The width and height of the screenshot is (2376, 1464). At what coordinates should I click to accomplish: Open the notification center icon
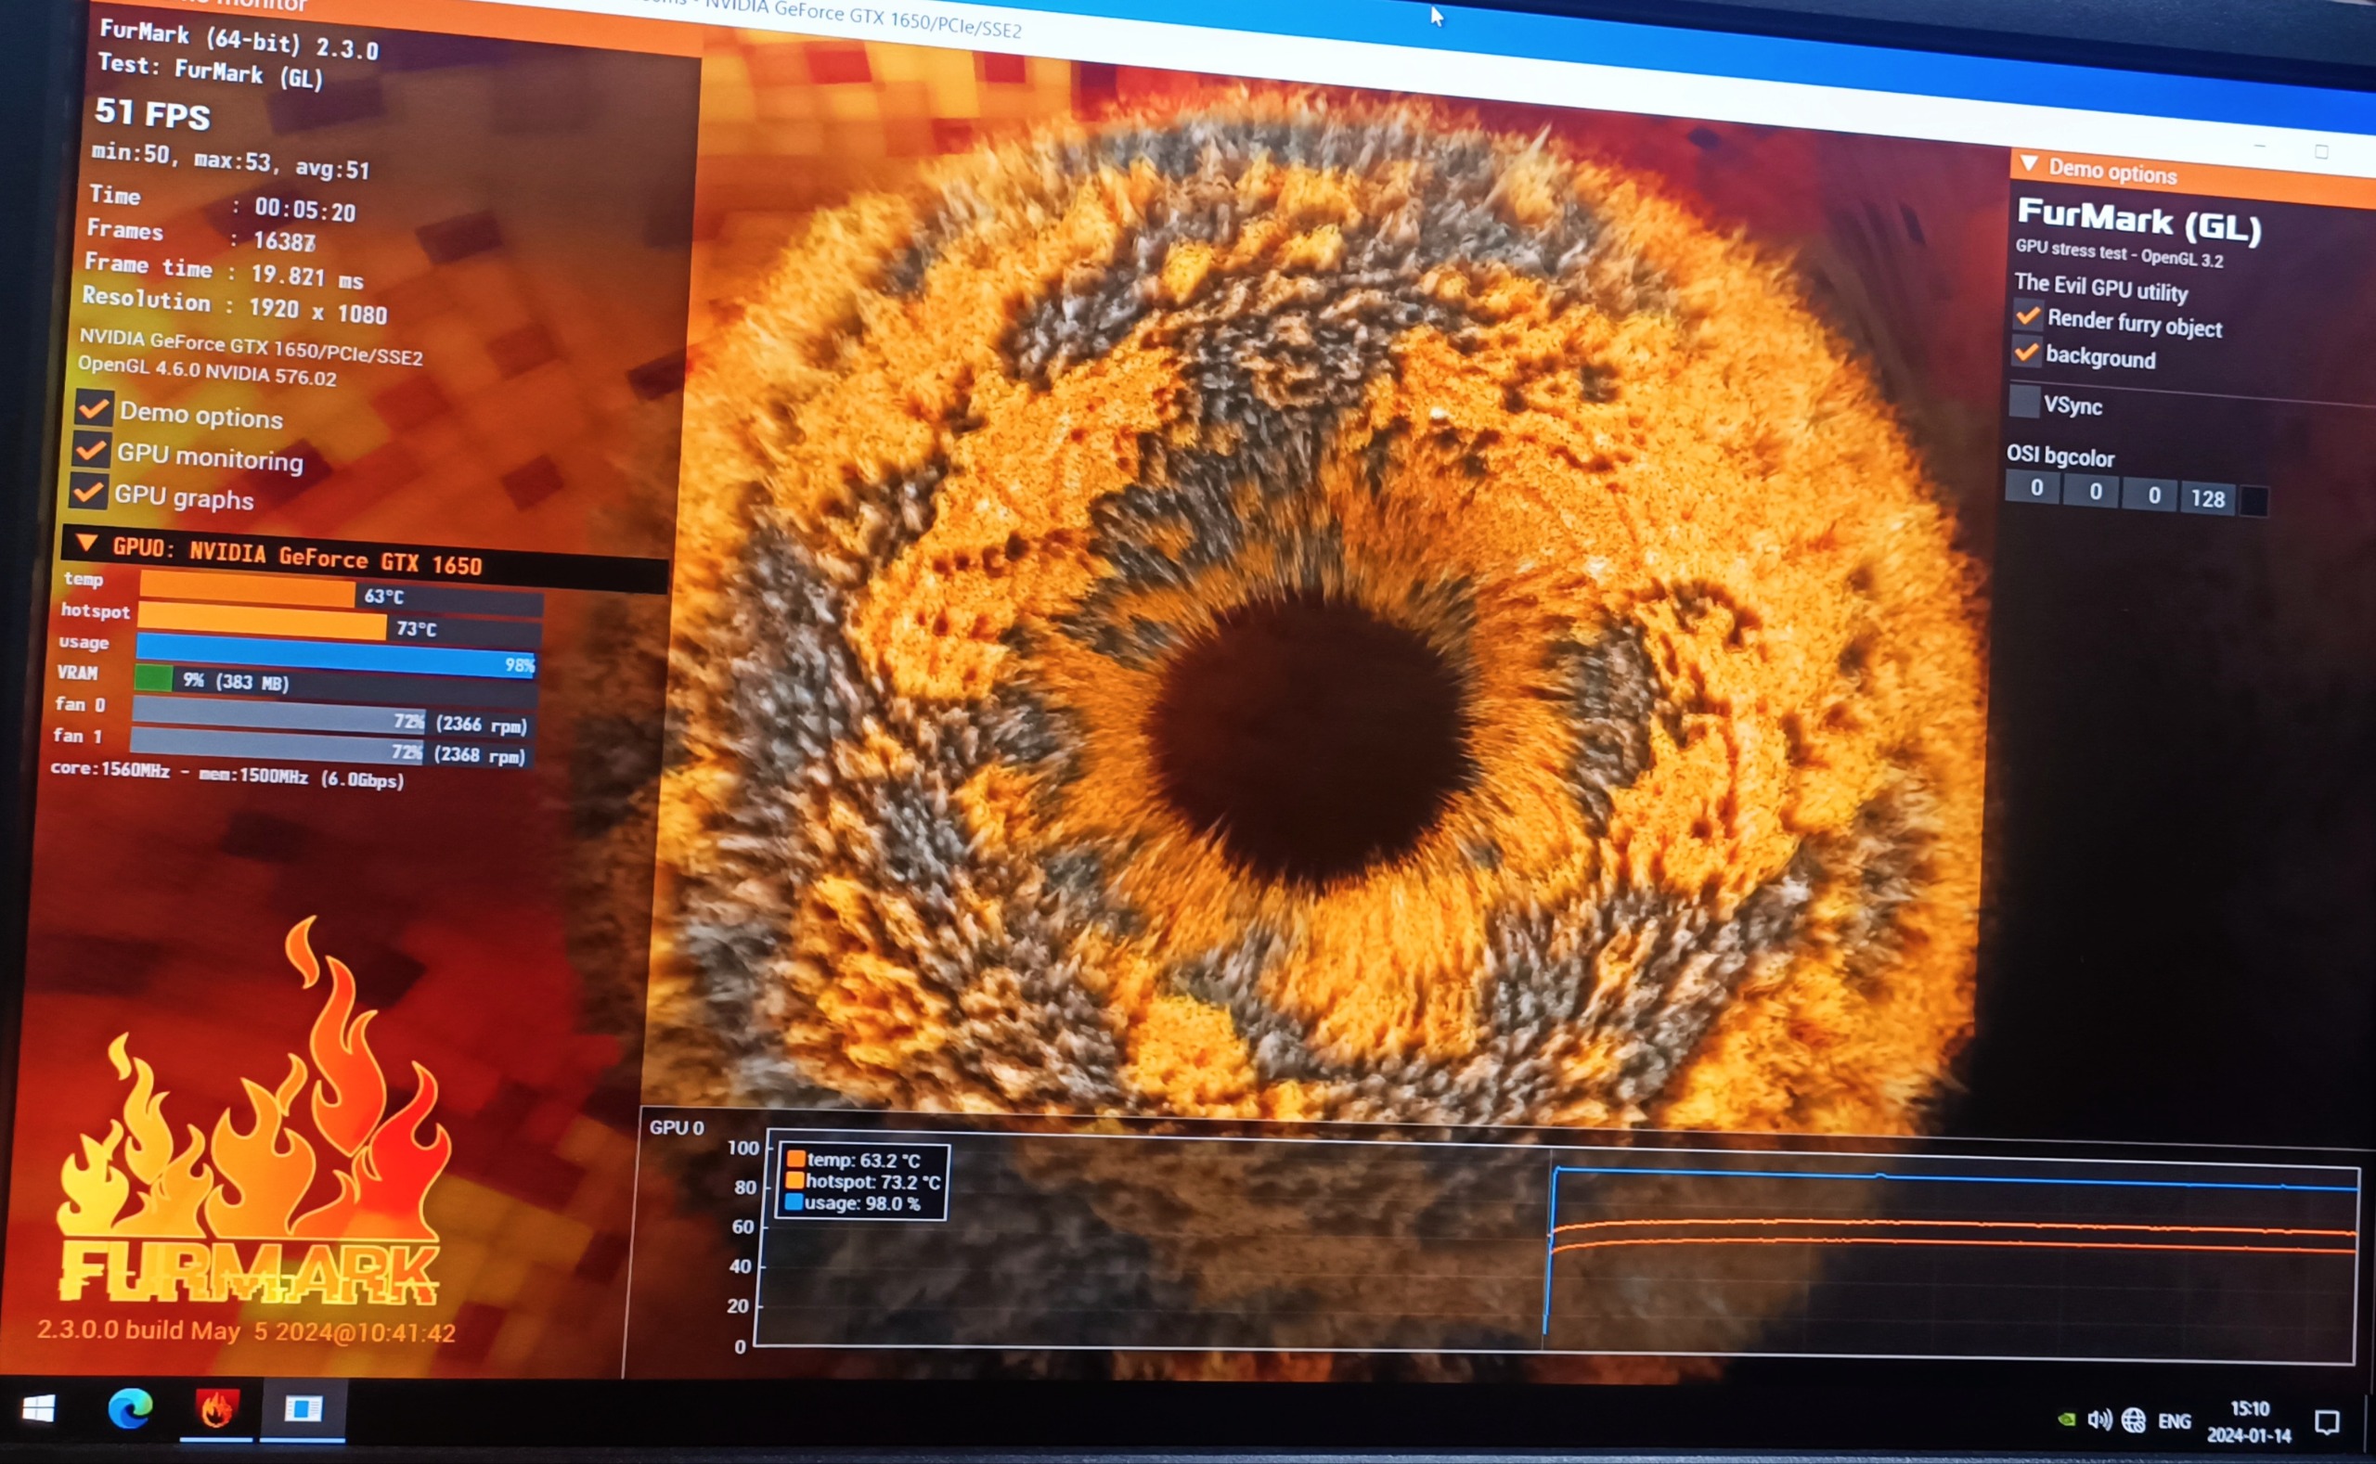coord(2327,1421)
